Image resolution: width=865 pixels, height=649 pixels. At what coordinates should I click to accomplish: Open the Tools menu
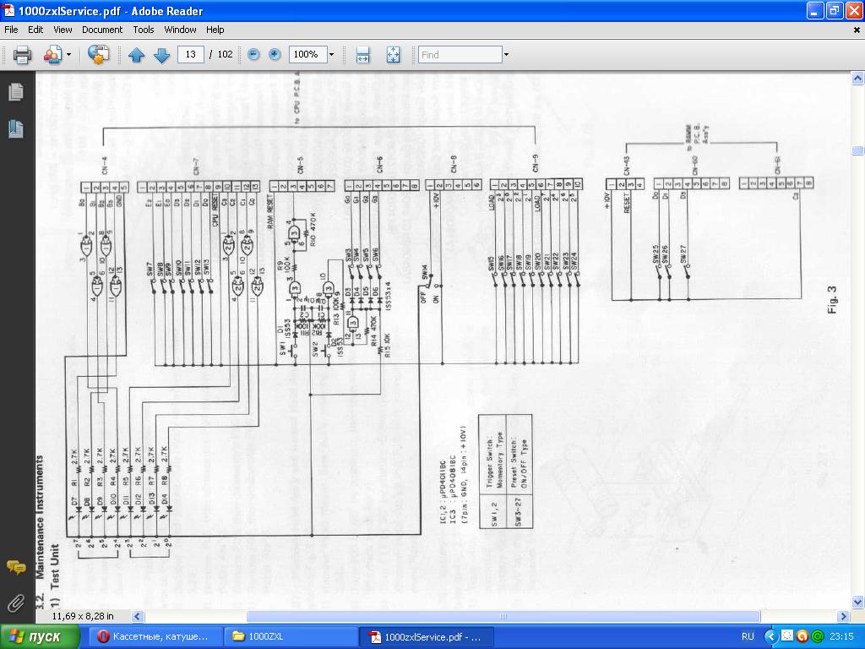(144, 29)
